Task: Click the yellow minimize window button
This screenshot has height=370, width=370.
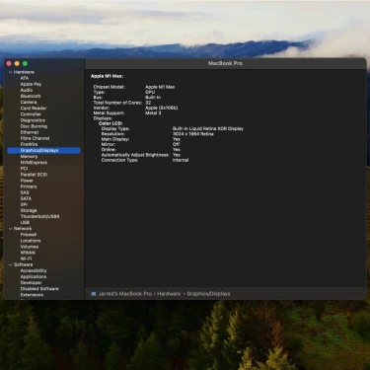Action: click(17, 63)
